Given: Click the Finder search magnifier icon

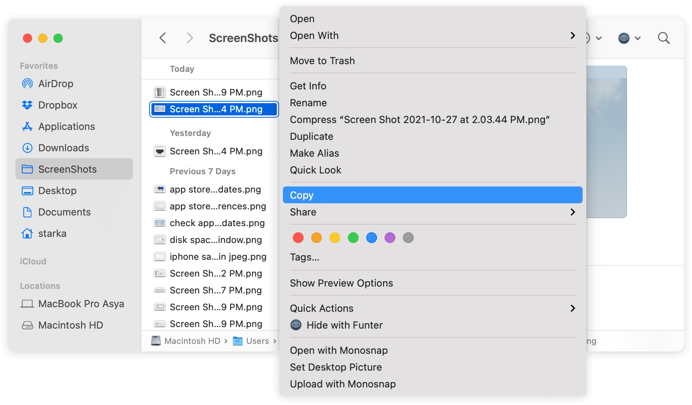Looking at the screenshot, I should (663, 38).
